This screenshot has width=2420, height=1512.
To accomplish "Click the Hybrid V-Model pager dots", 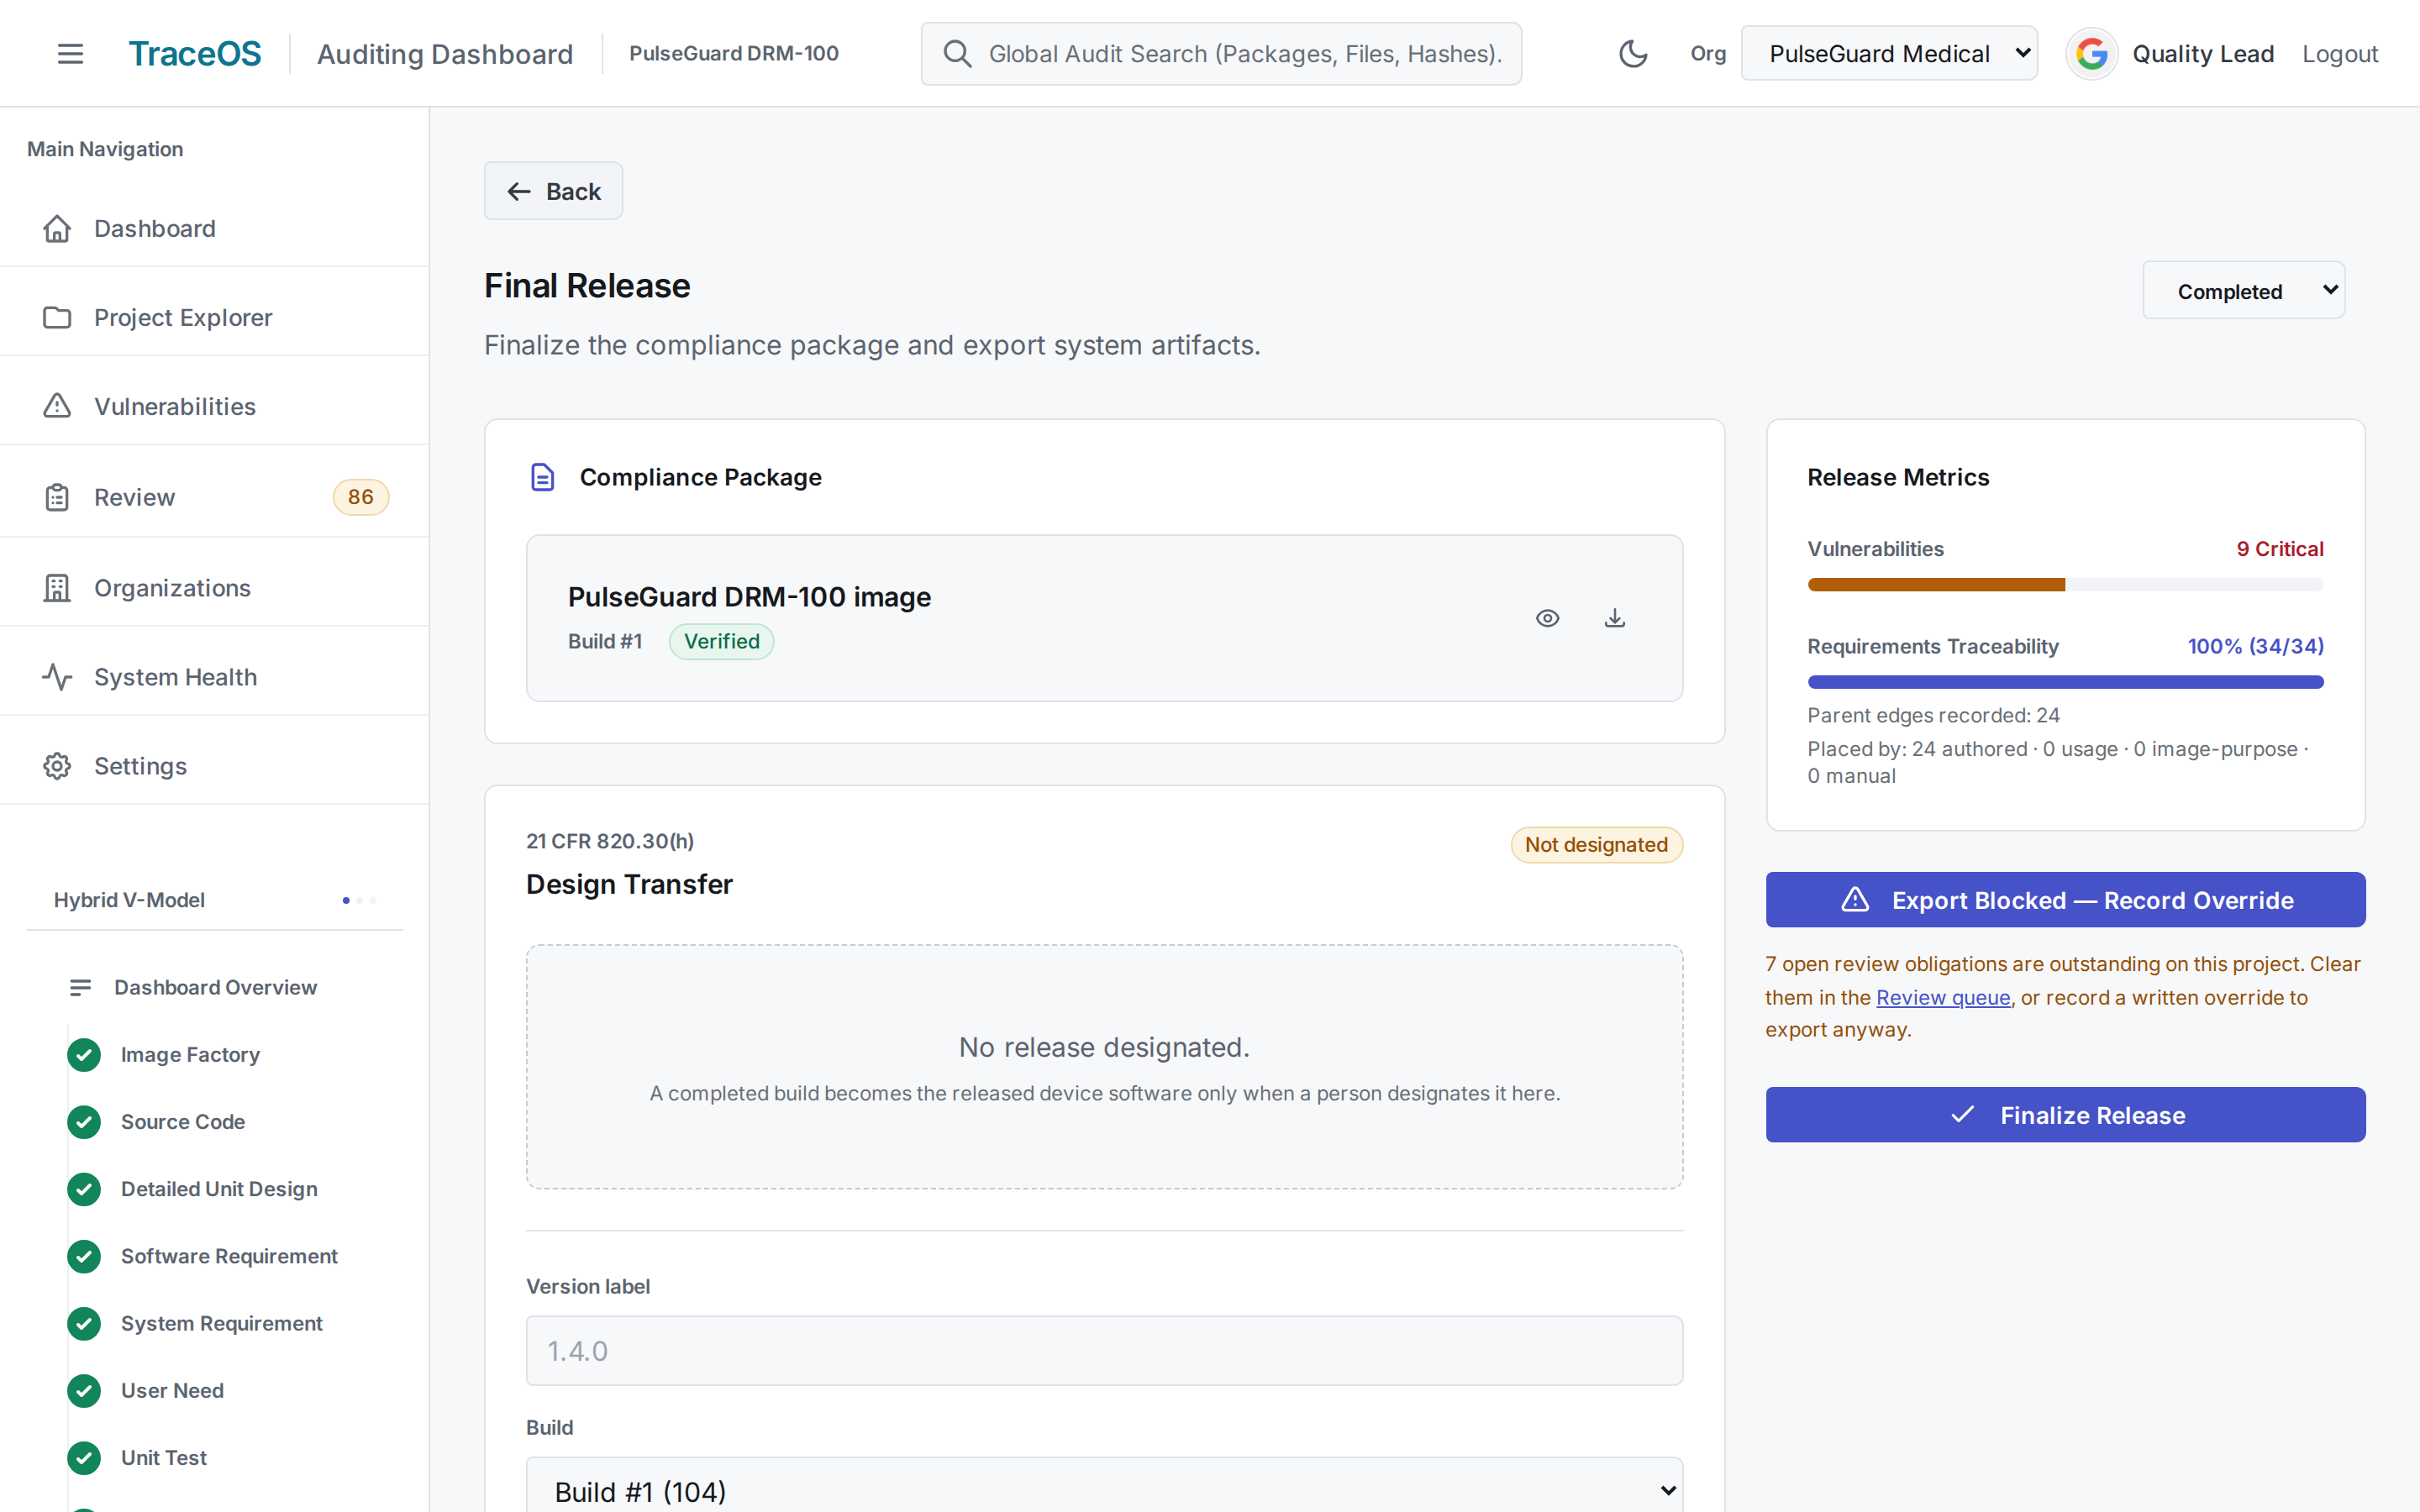I will coord(359,900).
